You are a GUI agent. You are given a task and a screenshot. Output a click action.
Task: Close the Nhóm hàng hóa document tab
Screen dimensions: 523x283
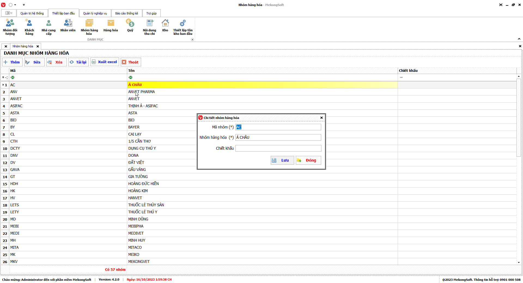38,47
